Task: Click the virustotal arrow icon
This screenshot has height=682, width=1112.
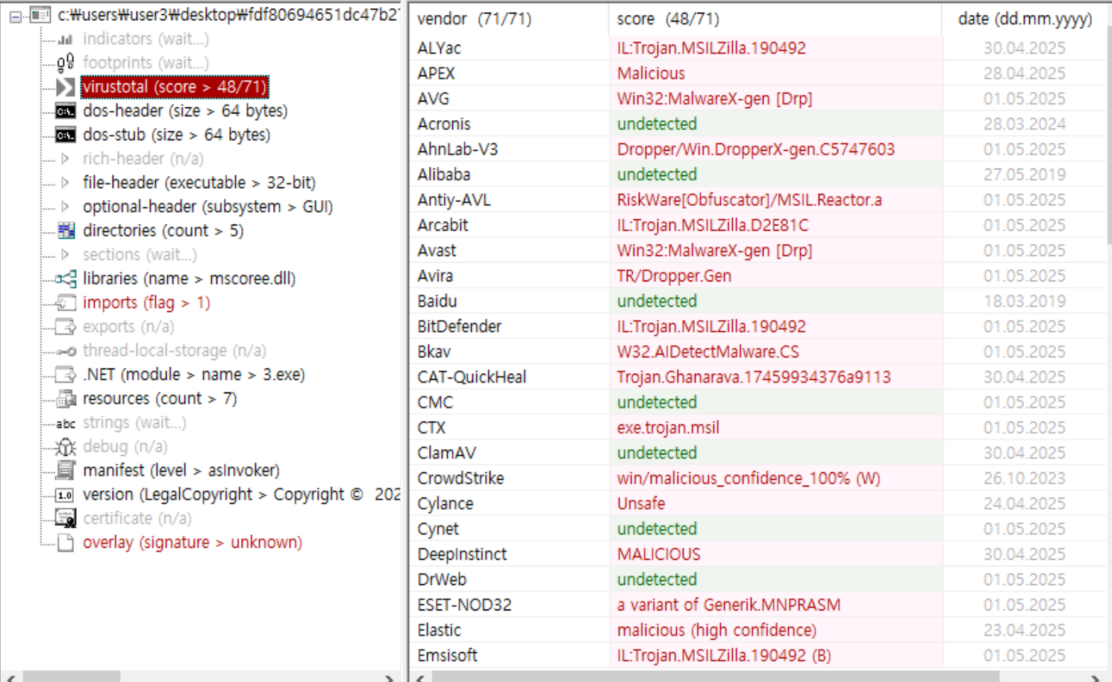Action: point(66,87)
